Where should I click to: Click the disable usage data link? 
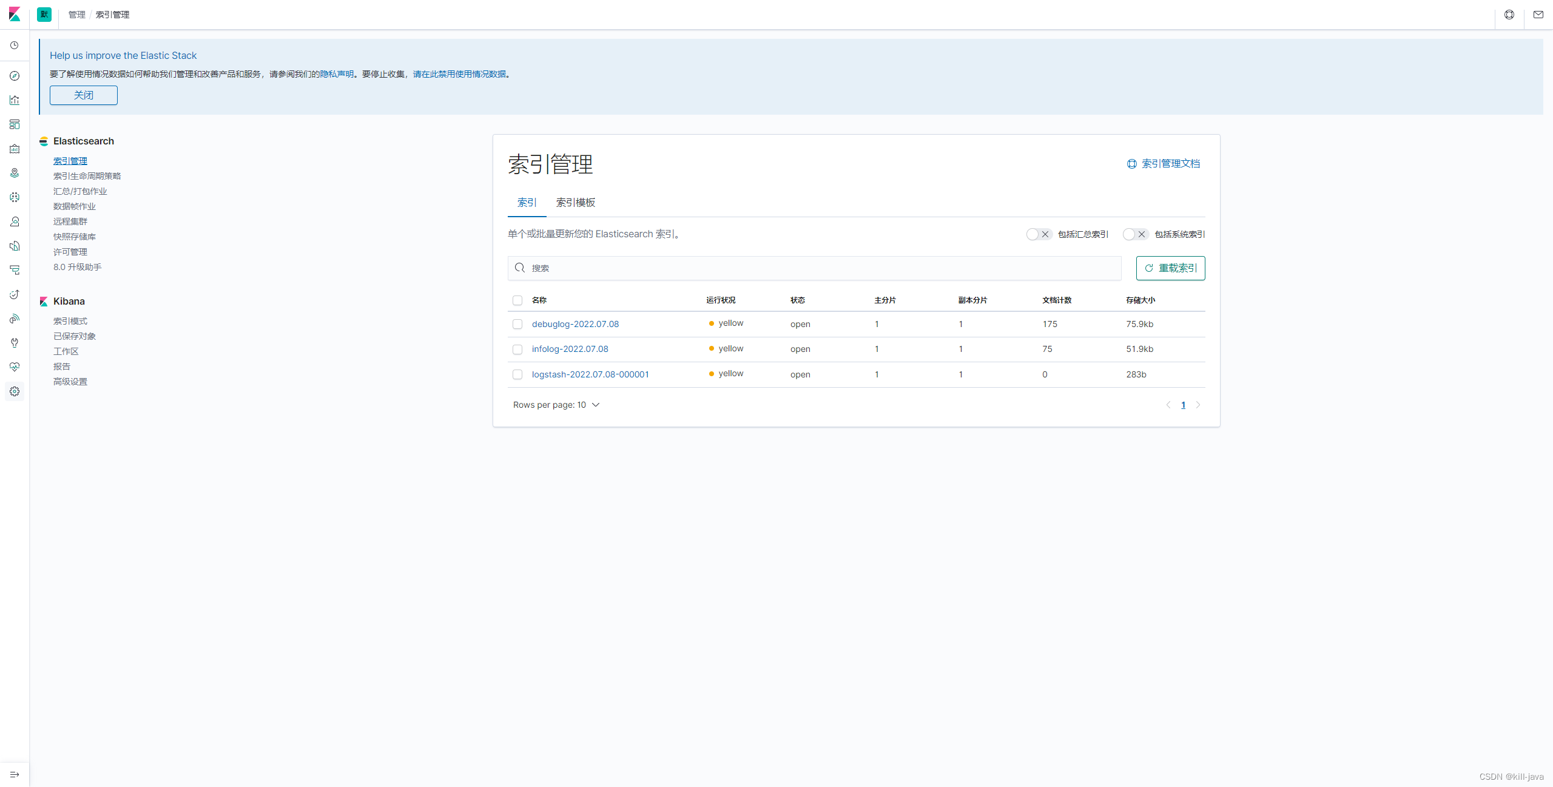coord(459,74)
